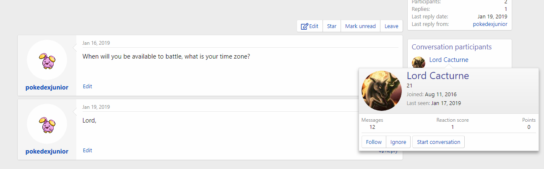Open pokedexjunior's avatar on the Jan 19 post

click(47, 124)
